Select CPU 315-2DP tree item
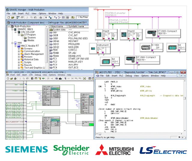This screenshot has width=192, height=161. pyautogui.click(x=28, y=32)
